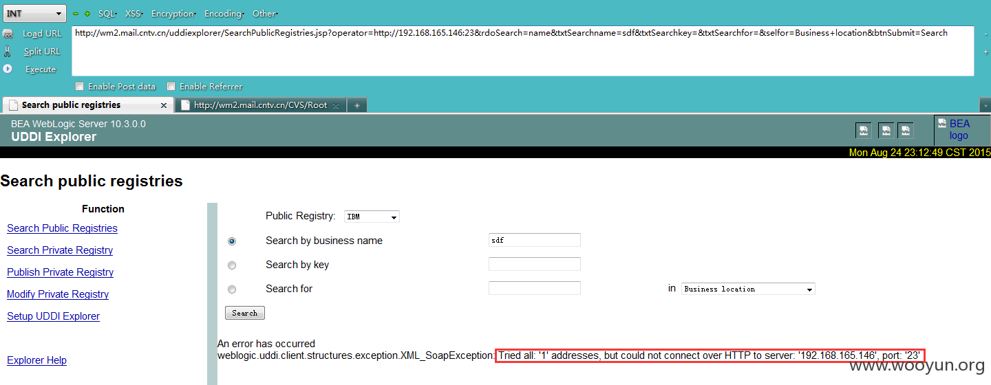991x385 pixels.
Task: Open Explorer Help link
Action: tap(37, 360)
